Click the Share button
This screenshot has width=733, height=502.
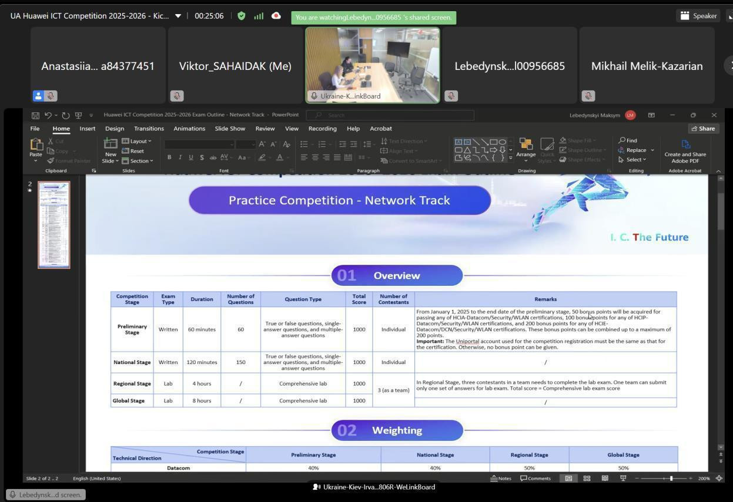pyautogui.click(x=703, y=129)
